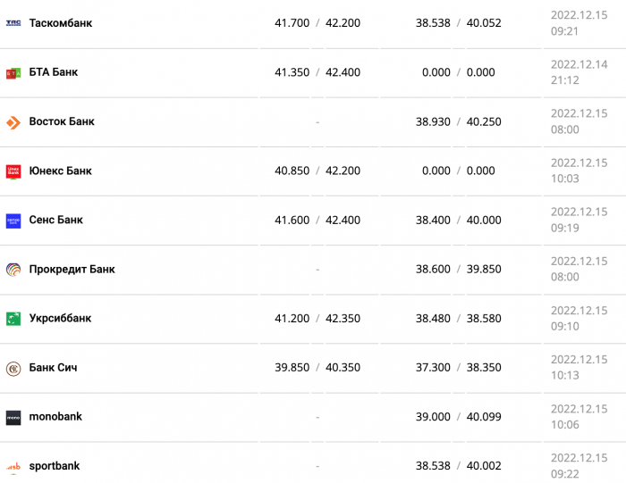This screenshot has width=626, height=483.
Task: Select the green Укрсиббанк logo
Action: pyautogui.click(x=13, y=319)
